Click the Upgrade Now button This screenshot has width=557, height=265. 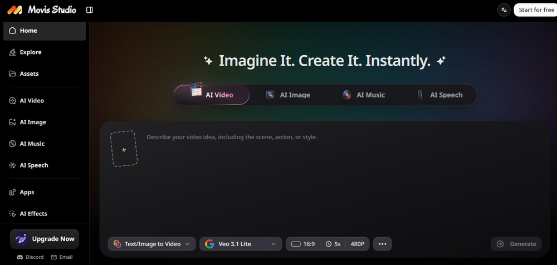tap(45, 239)
